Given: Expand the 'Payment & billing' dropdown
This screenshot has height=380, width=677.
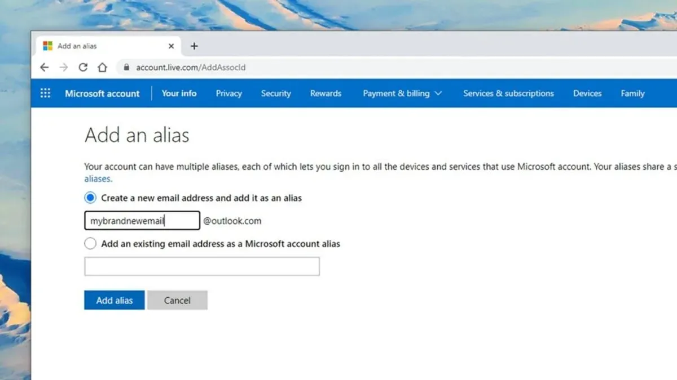Looking at the screenshot, I should coord(402,93).
